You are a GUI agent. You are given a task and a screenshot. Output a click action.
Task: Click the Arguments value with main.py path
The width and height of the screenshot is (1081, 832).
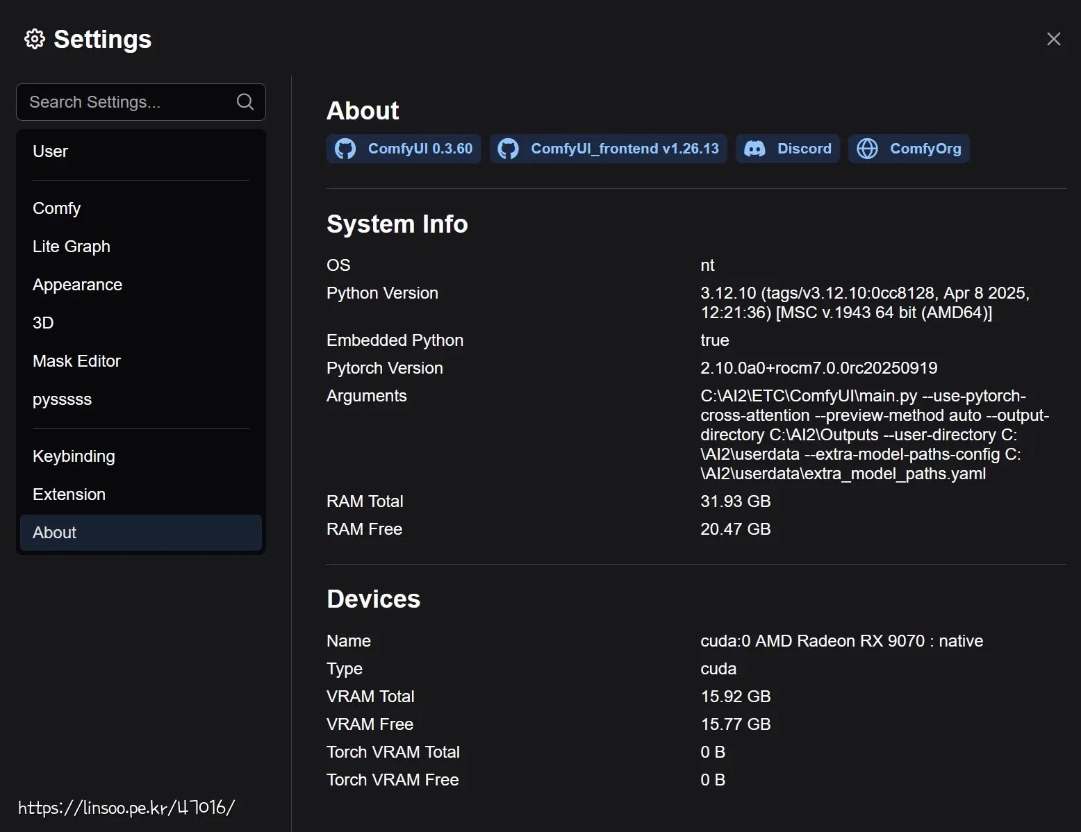click(x=875, y=435)
